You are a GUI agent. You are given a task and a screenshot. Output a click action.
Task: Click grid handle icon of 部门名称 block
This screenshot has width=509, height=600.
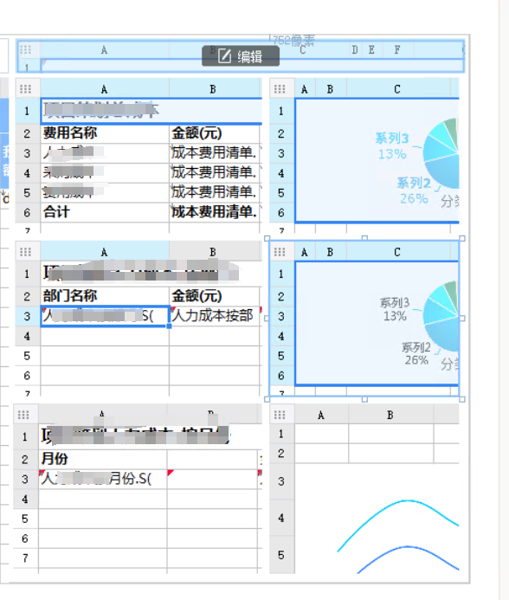(25, 252)
